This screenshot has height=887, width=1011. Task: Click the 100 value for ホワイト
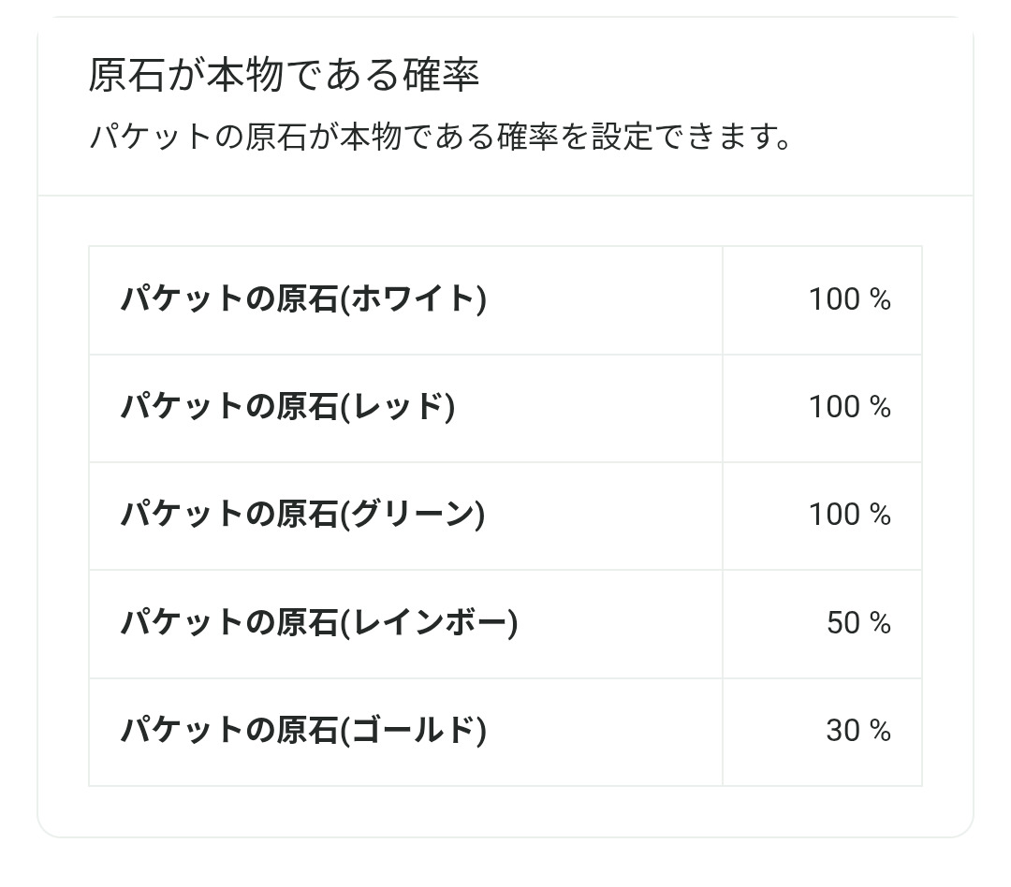[834, 299]
